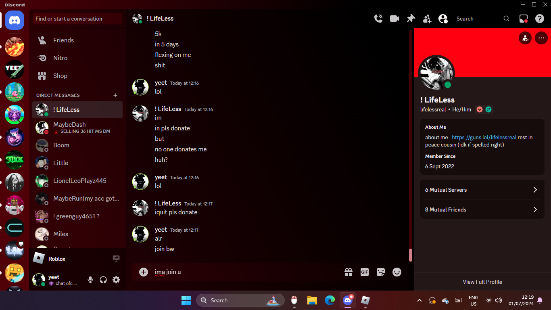Click the yeet user account panel

tap(57, 280)
